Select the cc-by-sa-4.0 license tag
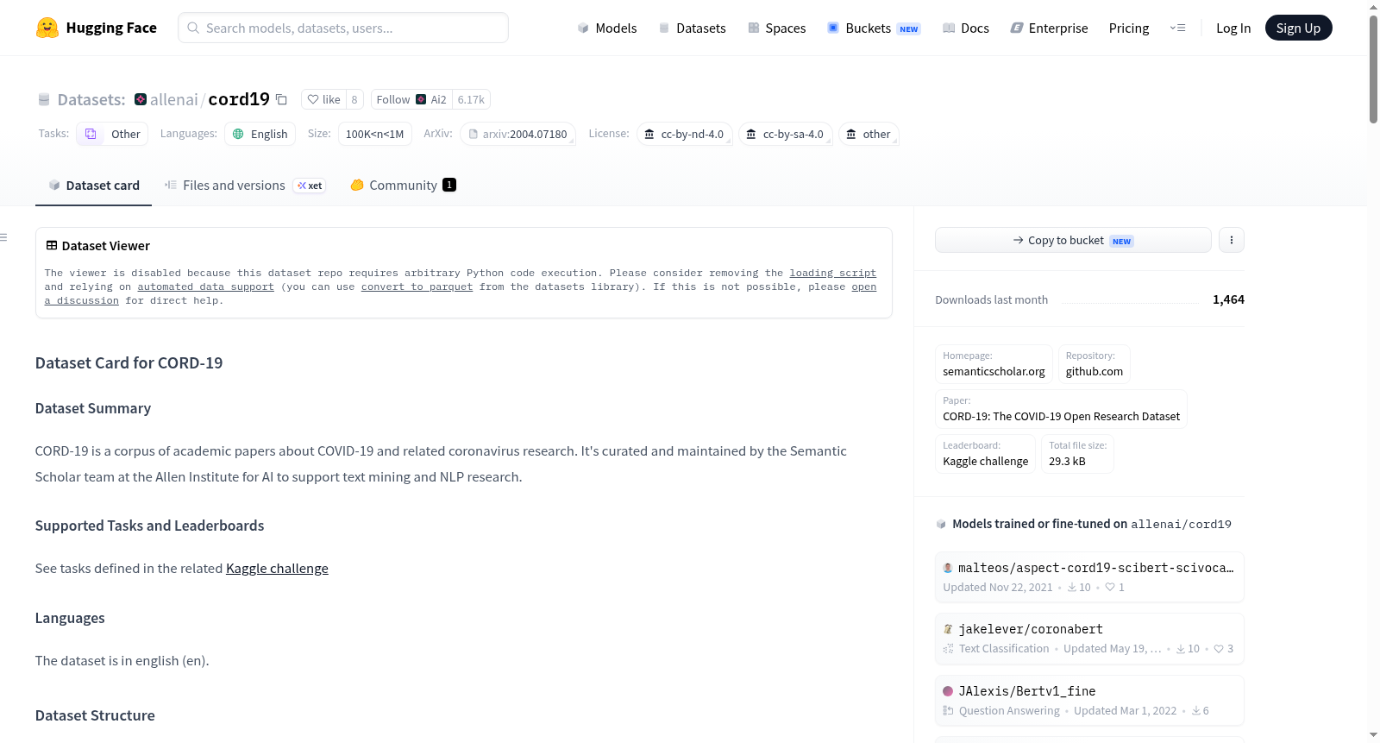The width and height of the screenshot is (1380, 743). (x=786, y=134)
